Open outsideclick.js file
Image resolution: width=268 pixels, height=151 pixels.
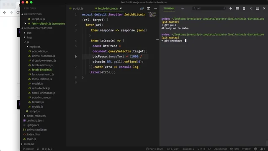pyautogui.click(x=41, y=88)
